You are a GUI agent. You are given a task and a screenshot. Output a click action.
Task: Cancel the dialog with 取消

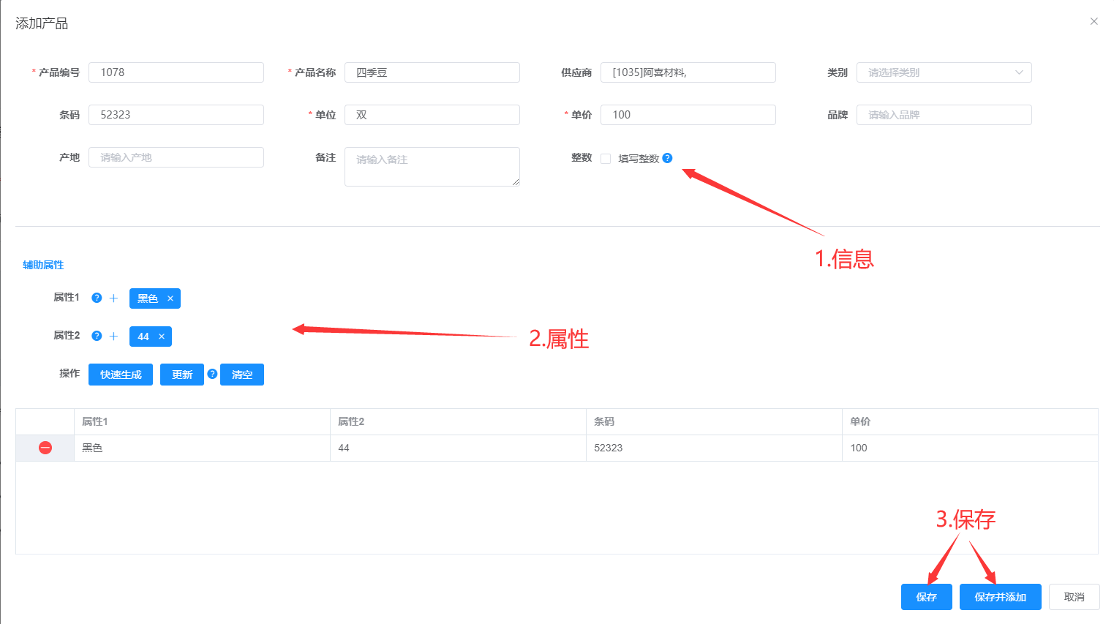pos(1074,597)
